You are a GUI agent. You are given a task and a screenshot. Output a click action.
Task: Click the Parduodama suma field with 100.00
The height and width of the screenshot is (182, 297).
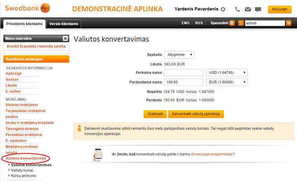coord(184,82)
